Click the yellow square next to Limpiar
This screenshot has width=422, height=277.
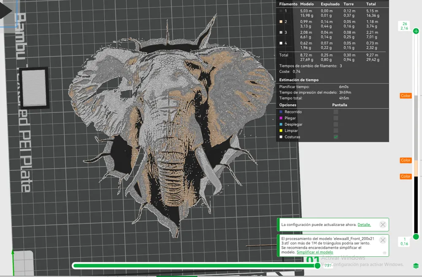pyautogui.click(x=281, y=131)
